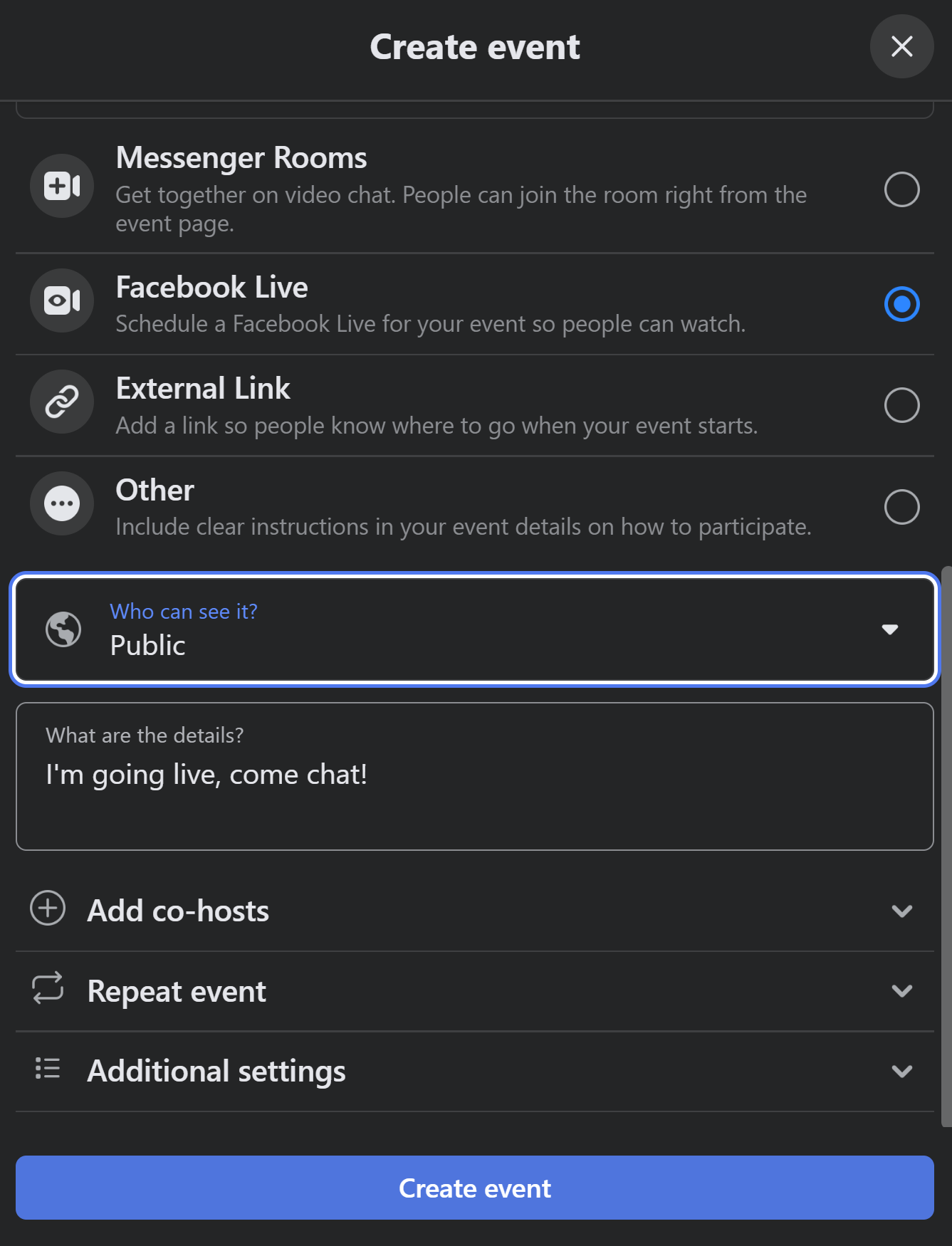Click the plus circle icon for co-hosts
This screenshot has width=952, height=1246.
tap(48, 908)
